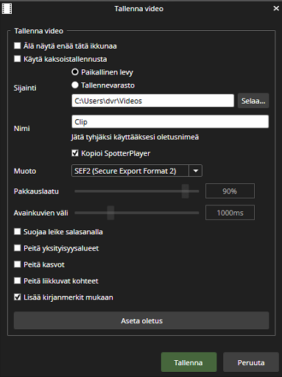Open the Muoto format dropdown arrow
Image resolution: width=282 pixels, height=377 pixels.
click(x=196, y=171)
